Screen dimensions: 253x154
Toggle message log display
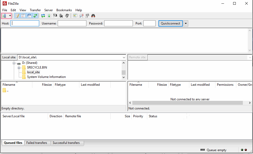[x=17, y=16]
